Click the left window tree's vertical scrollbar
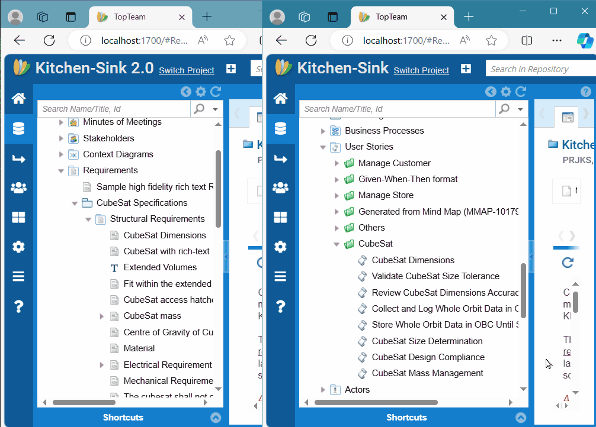596x427 pixels. pyautogui.click(x=218, y=189)
